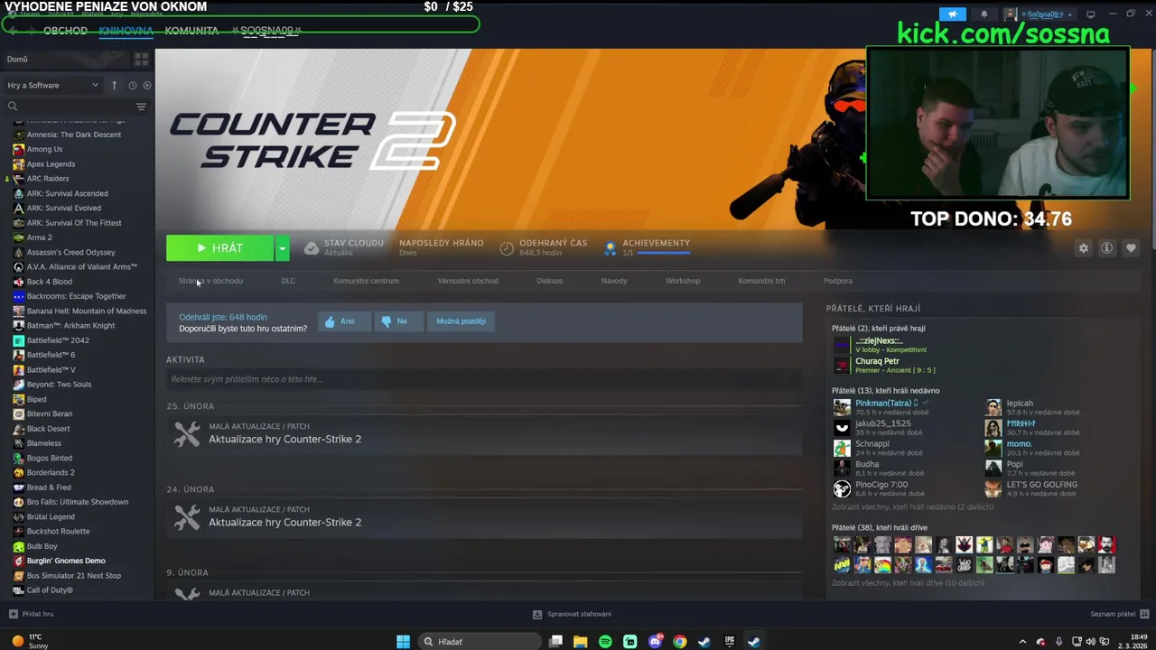Select Apex Legends in library
Viewport: 1156px width, 650px height.
pos(51,164)
